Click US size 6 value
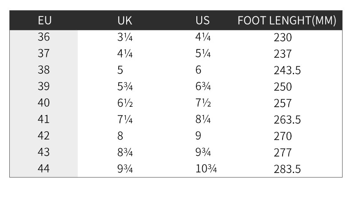 point(198,70)
